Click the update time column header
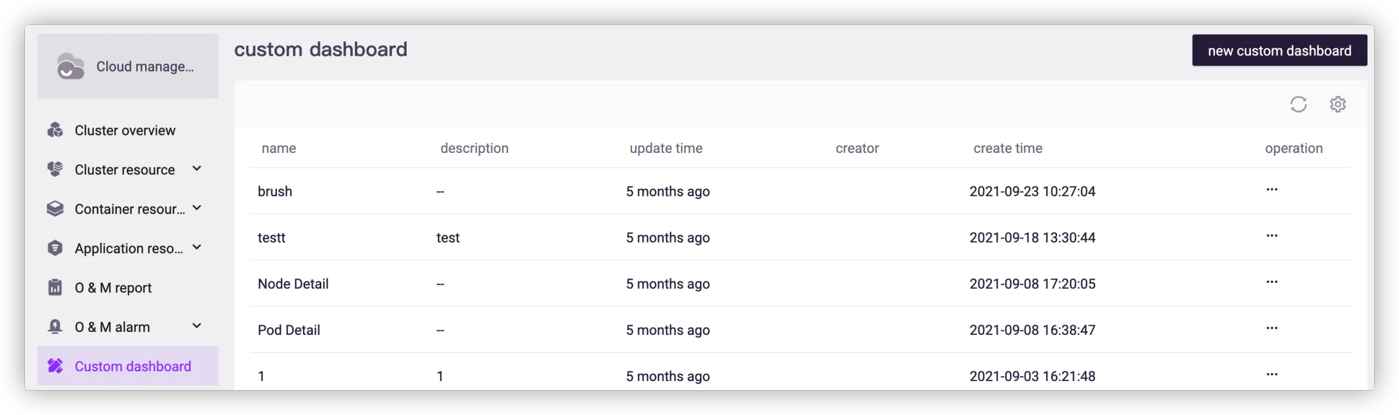Screen dimensions: 1399x415 666,148
